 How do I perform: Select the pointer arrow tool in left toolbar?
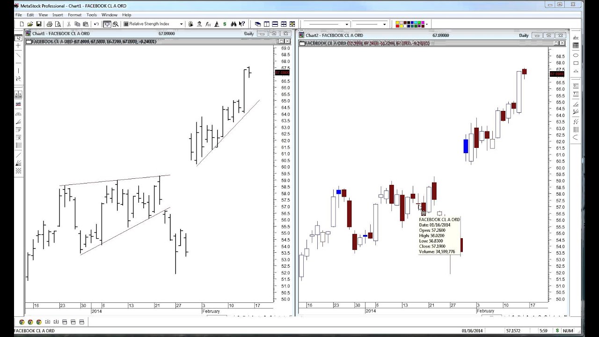click(18, 38)
